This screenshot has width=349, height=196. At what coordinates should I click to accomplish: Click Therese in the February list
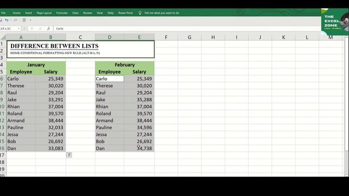[110, 86]
